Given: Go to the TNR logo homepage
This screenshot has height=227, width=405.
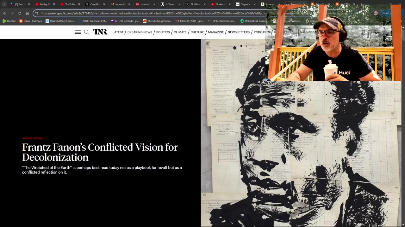Looking at the screenshot, I should click(100, 32).
